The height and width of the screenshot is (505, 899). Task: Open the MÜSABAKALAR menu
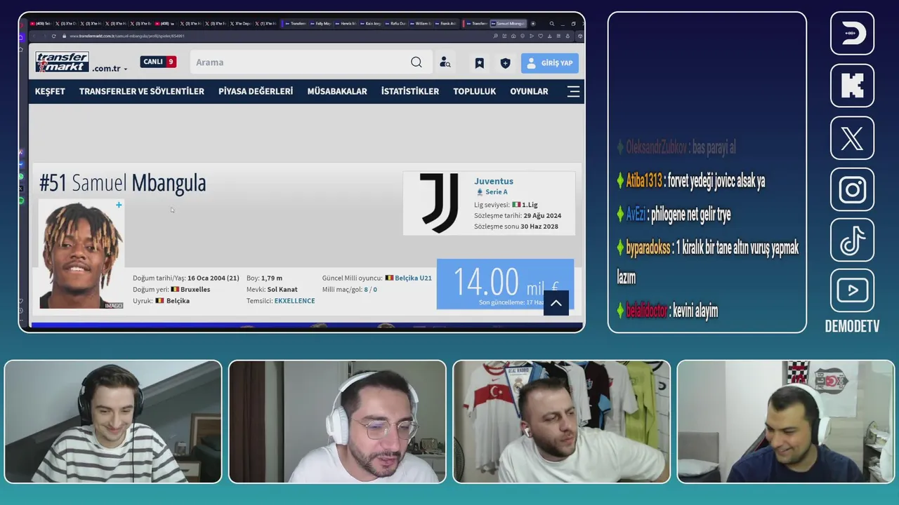(x=337, y=91)
